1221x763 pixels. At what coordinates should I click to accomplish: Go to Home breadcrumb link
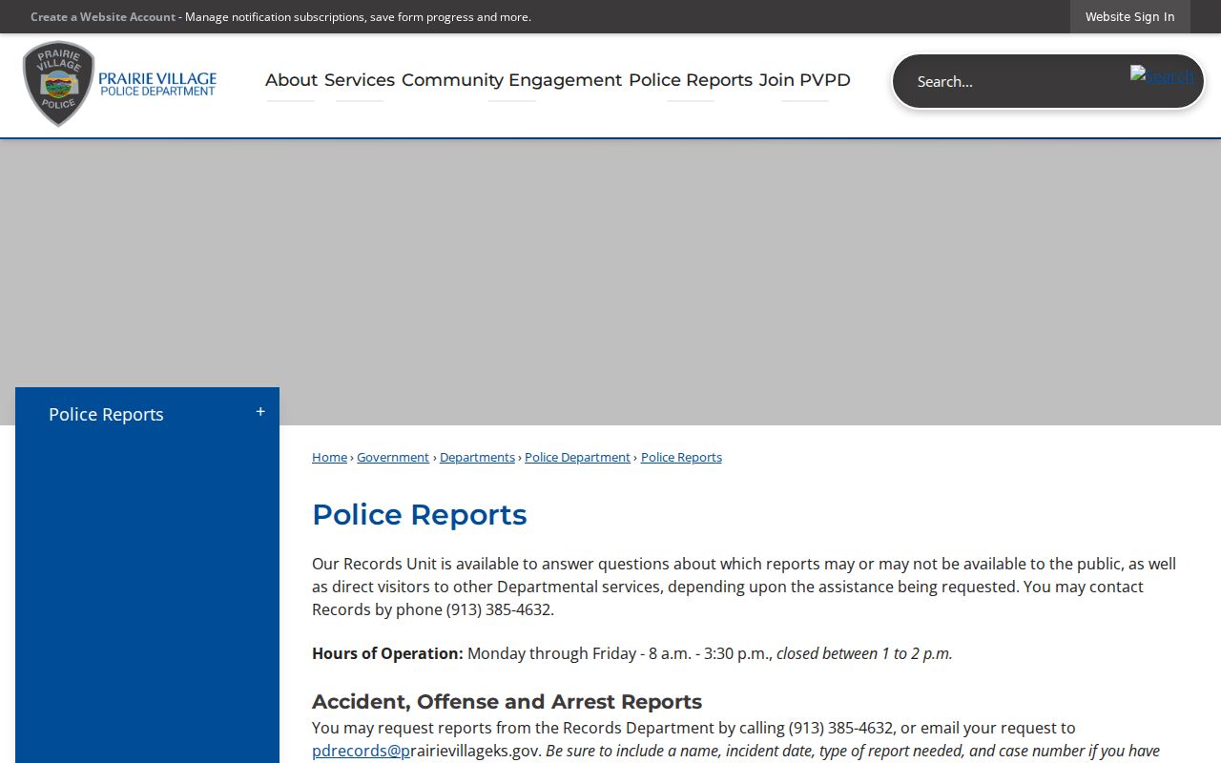point(329,457)
